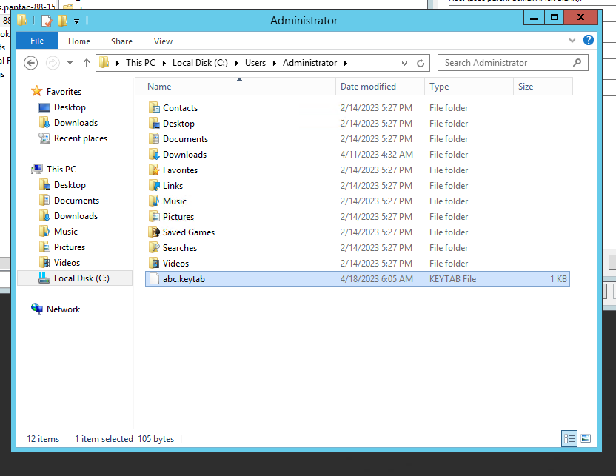Switch to the View ribbon tab

coord(163,41)
